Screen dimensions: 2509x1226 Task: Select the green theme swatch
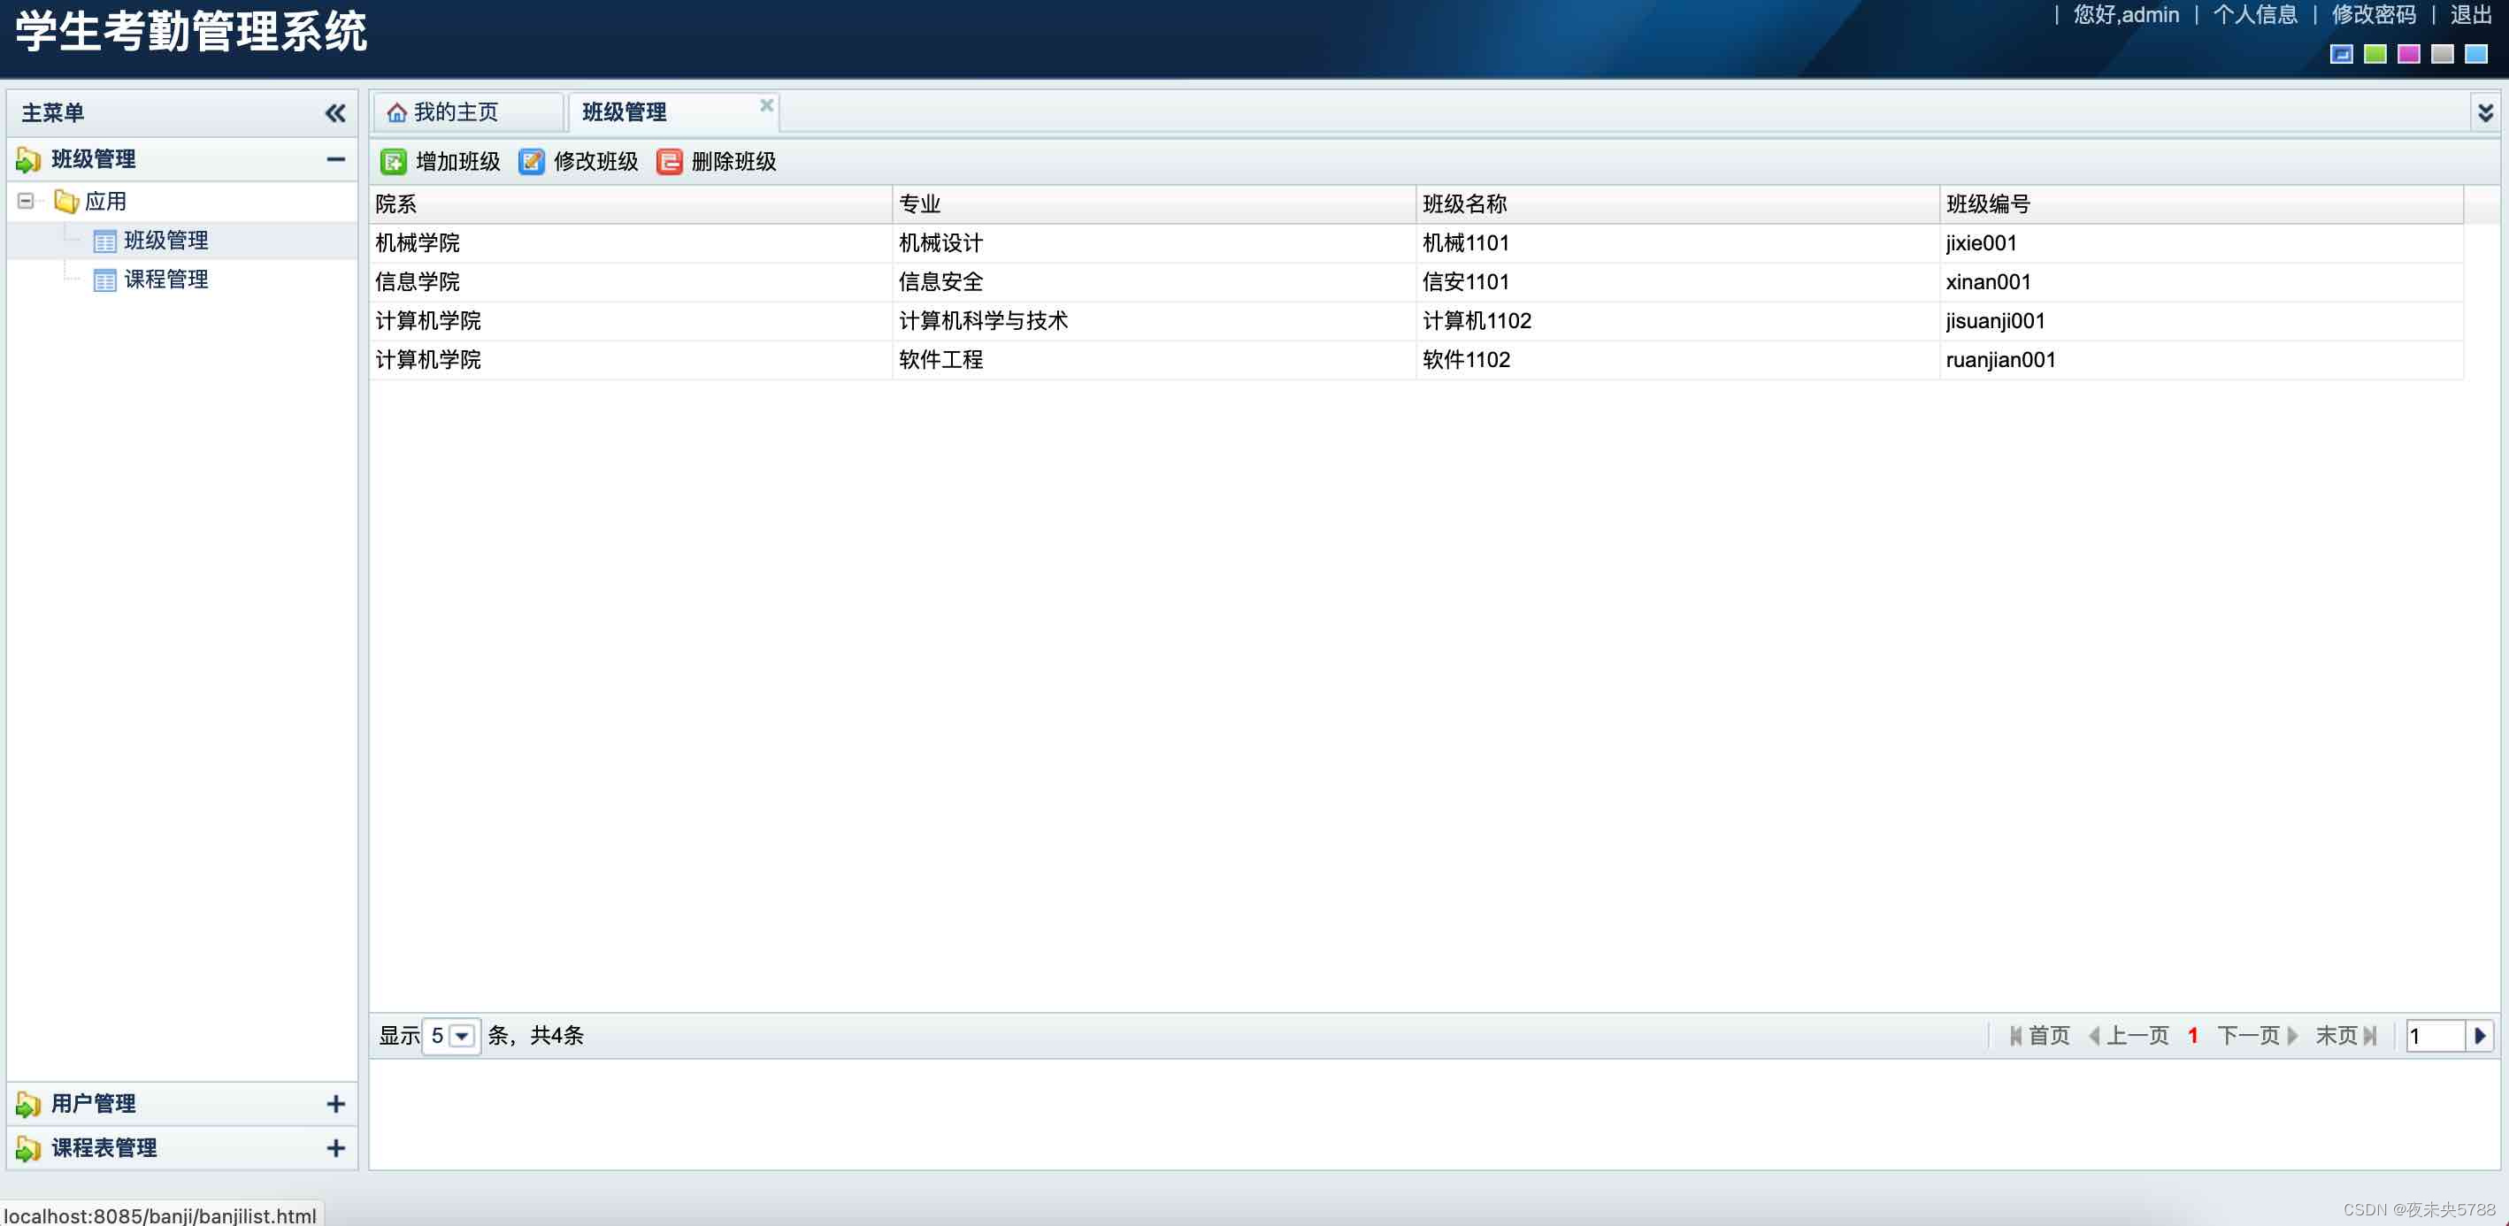(2375, 55)
